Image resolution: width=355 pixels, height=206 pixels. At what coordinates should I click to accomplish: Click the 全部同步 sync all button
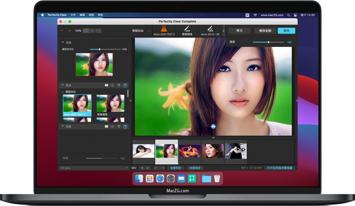pos(176,168)
